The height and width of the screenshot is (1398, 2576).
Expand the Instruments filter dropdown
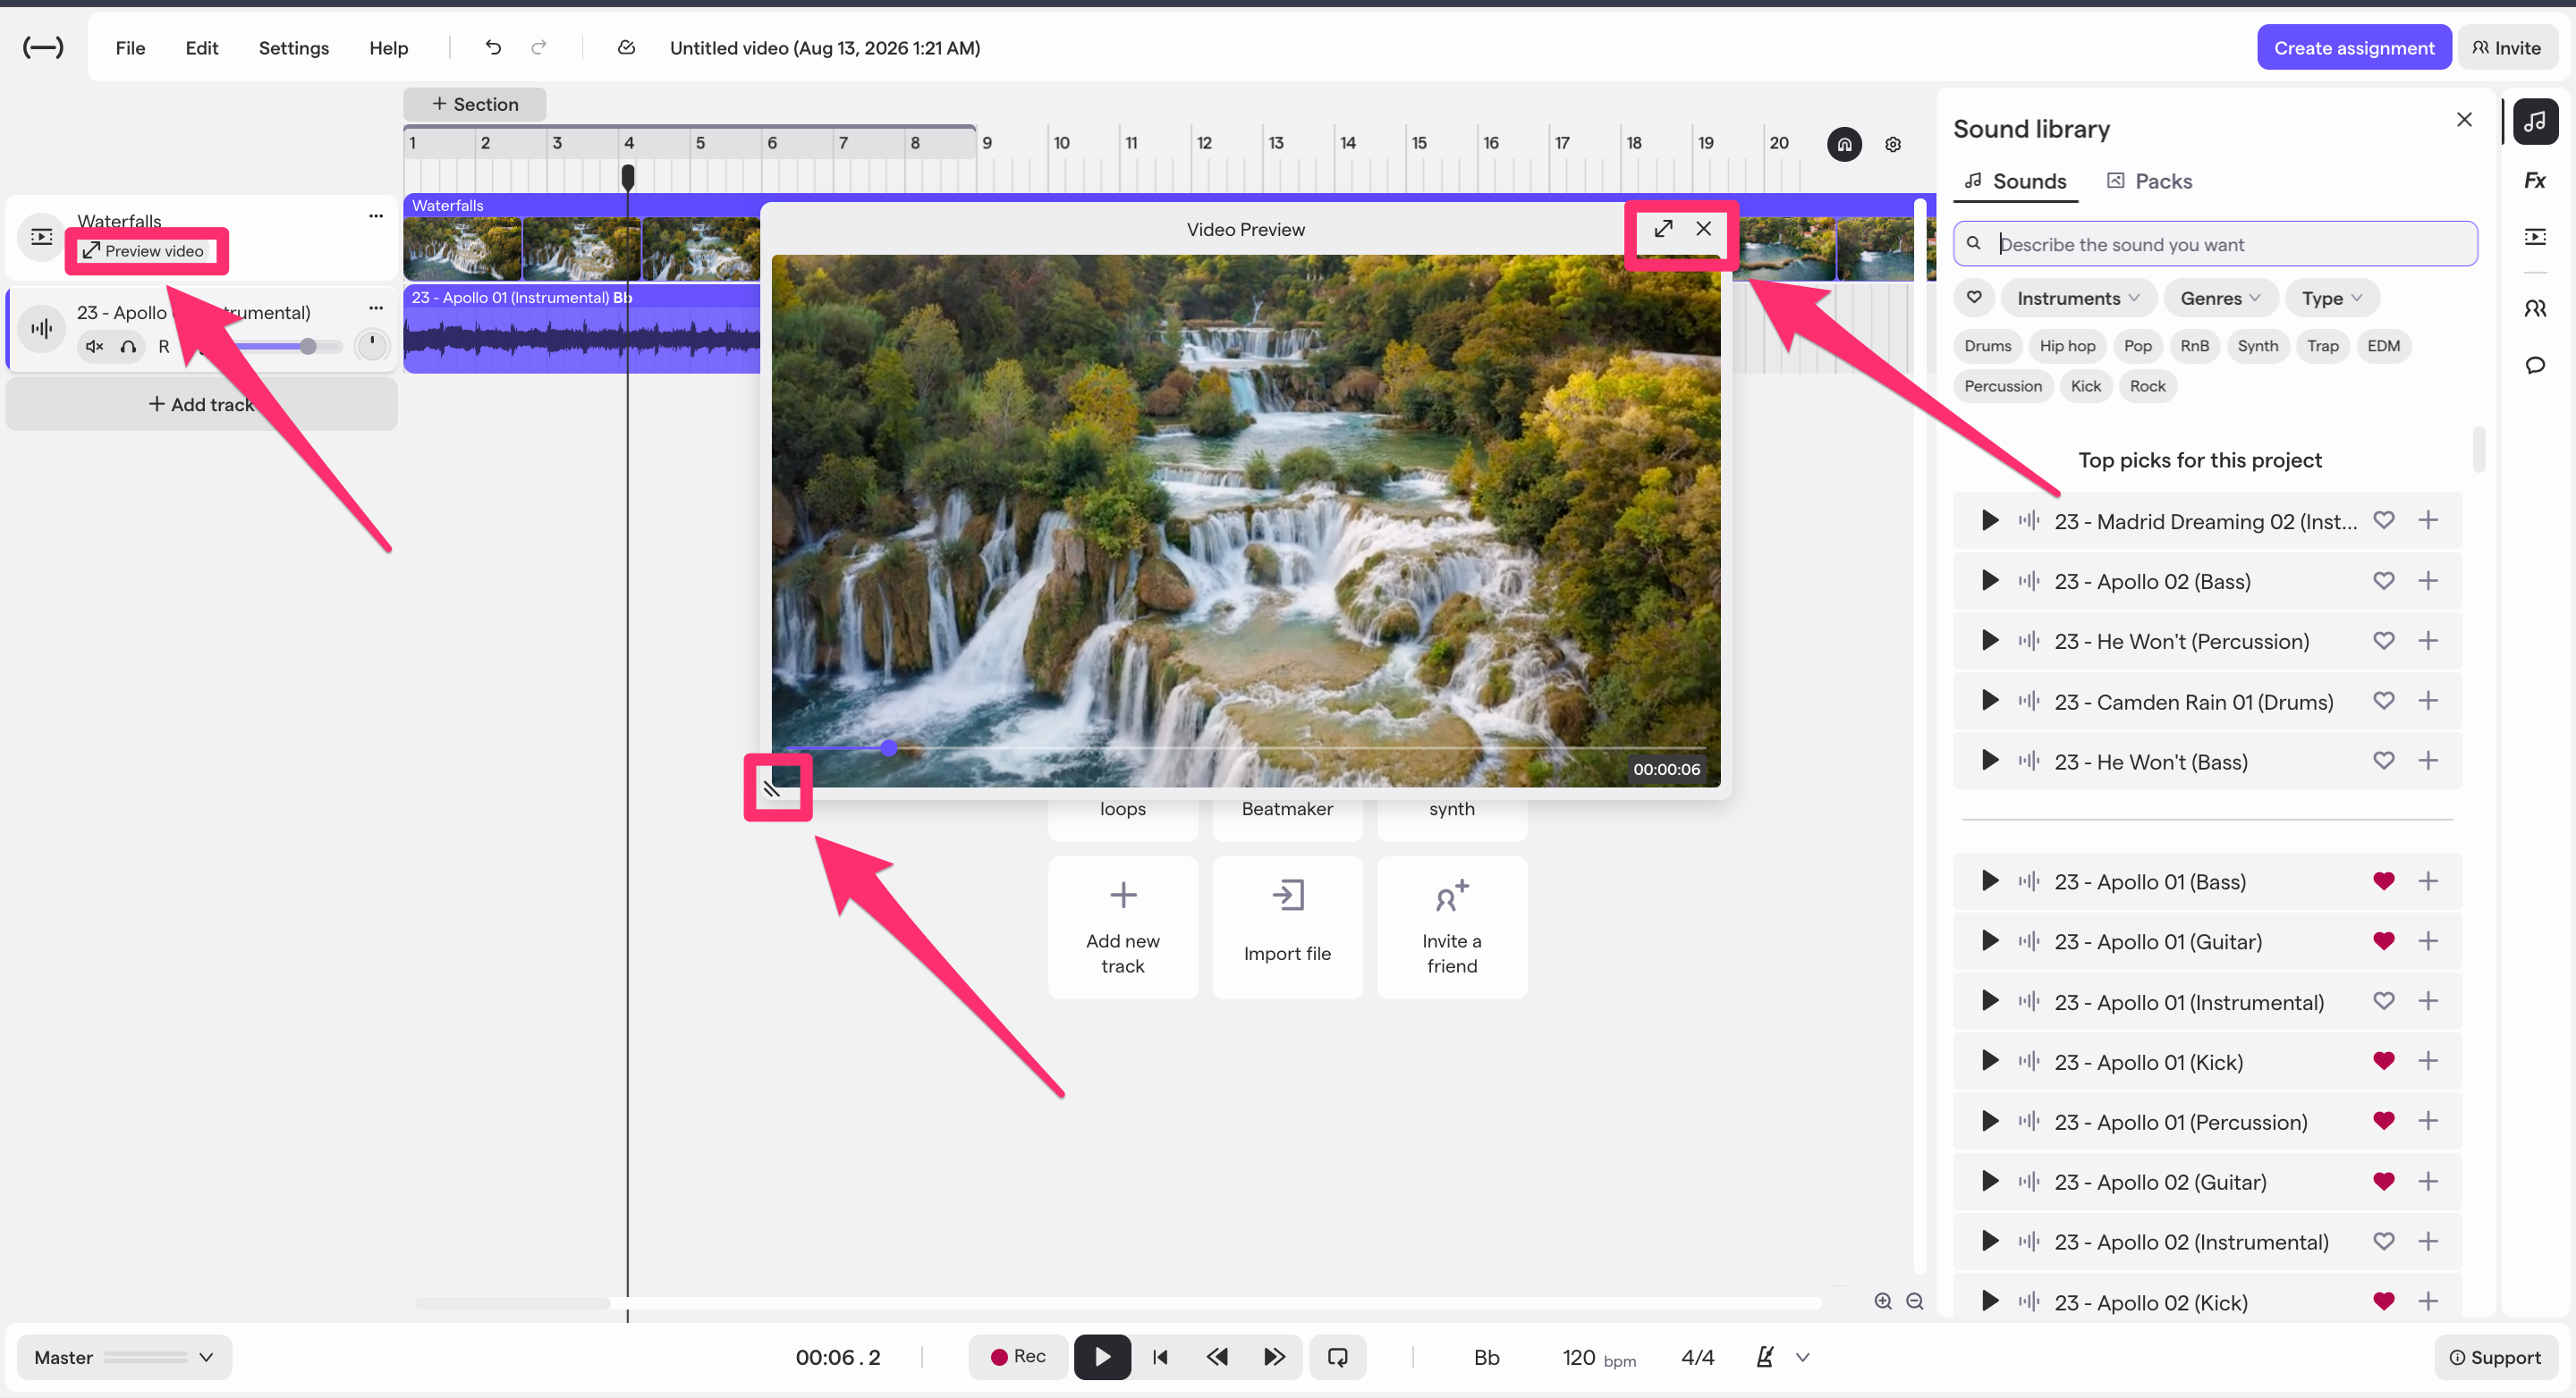[2077, 297]
